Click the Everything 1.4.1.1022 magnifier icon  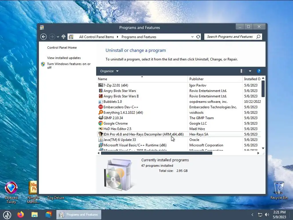[x=100, y=112]
